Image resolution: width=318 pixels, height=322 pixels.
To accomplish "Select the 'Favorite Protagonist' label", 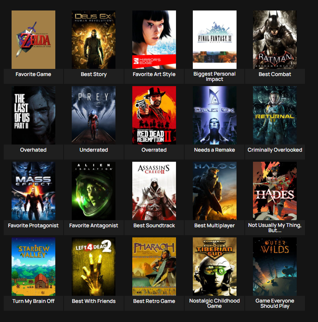I will (33, 225).
